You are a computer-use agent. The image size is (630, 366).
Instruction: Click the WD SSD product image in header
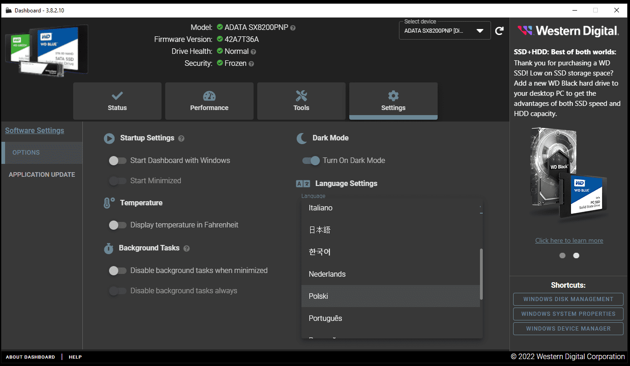47,50
